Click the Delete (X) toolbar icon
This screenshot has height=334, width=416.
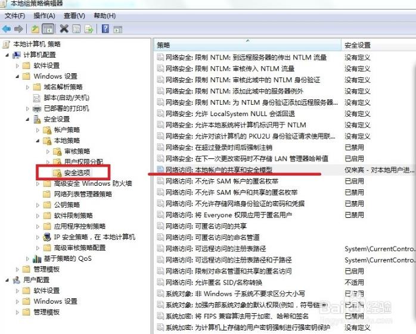click(63, 29)
